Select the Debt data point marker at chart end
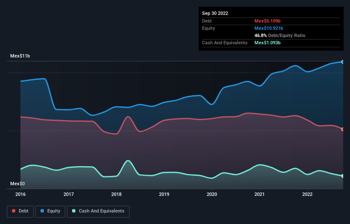The width and height of the screenshot is (350, 224). (x=343, y=129)
